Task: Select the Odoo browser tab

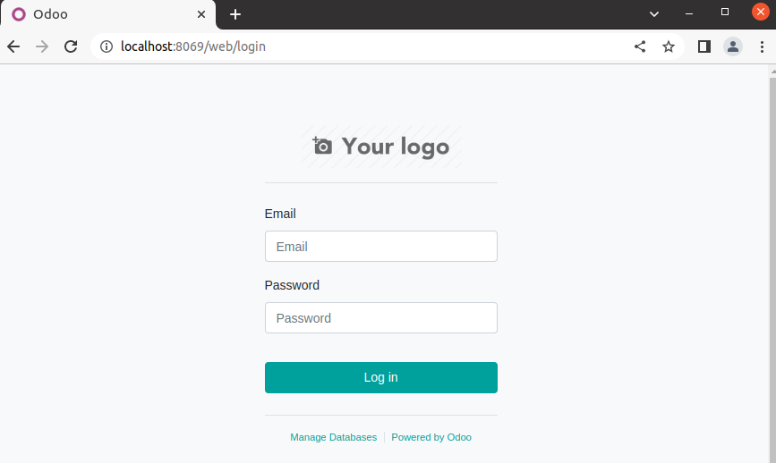Action: coord(98,14)
